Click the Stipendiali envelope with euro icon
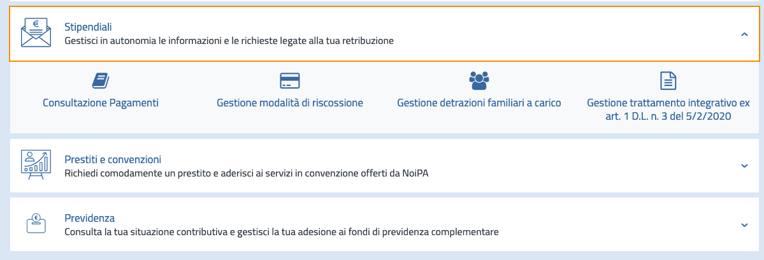 (36, 34)
